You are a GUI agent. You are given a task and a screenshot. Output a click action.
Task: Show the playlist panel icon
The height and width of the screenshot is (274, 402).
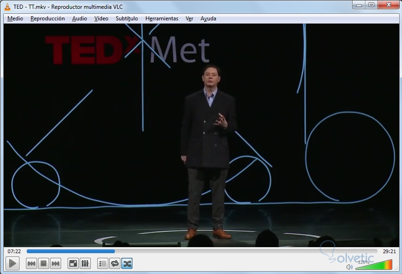(103, 263)
